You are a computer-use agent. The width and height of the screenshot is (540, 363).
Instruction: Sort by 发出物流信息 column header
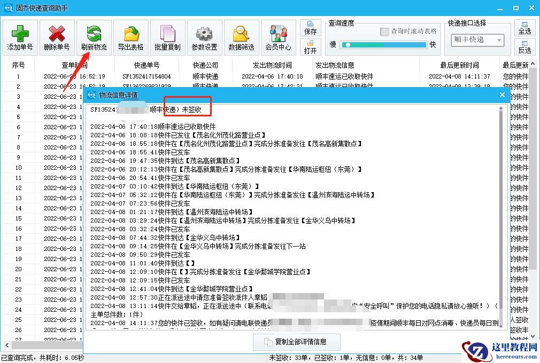(335, 65)
